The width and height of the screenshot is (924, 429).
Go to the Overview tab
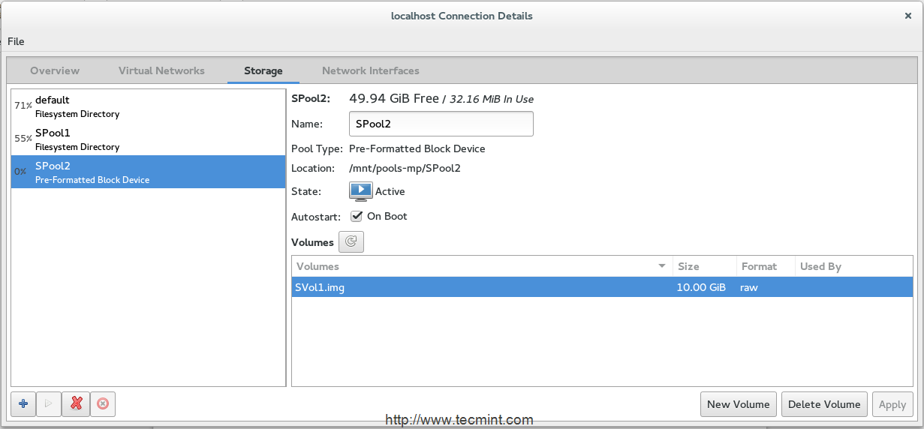[55, 70]
